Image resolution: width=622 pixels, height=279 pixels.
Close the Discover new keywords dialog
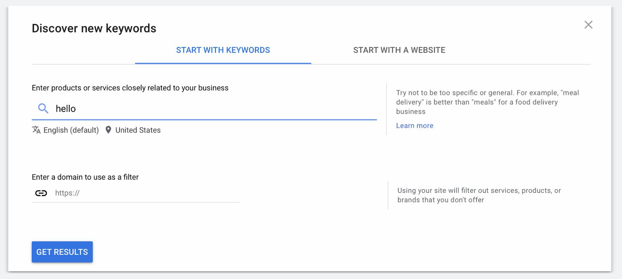click(589, 24)
